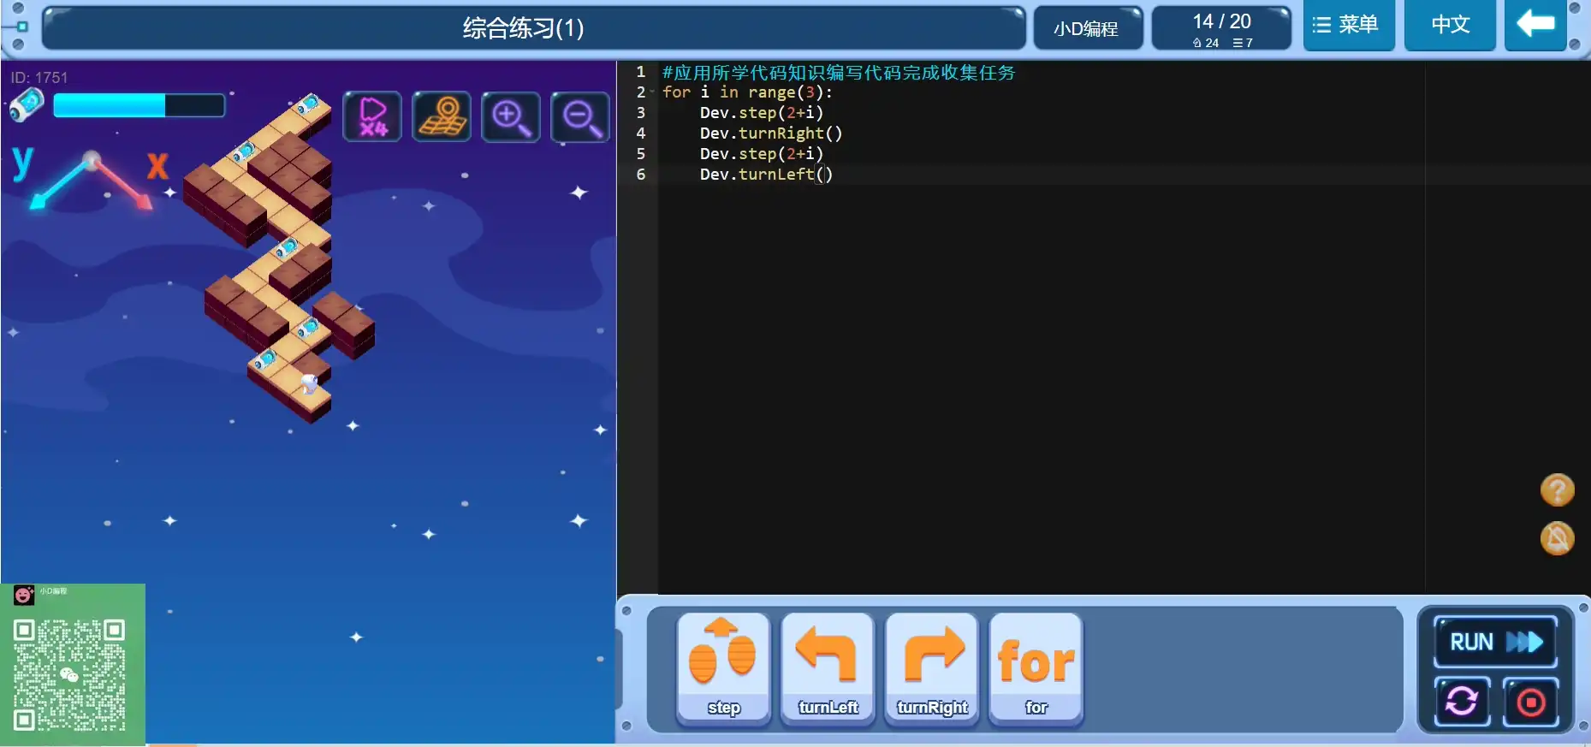The height and width of the screenshot is (747, 1591).
Task: Reset the level with refresh icon
Action: pos(1462,702)
